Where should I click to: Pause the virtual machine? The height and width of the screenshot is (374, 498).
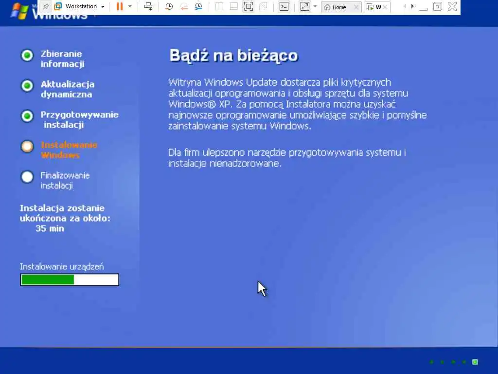120,6
